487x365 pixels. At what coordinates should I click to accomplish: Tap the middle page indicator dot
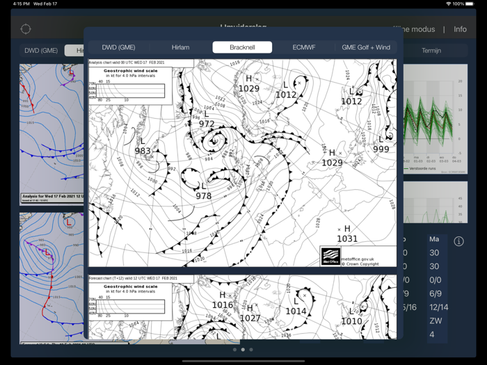pyautogui.click(x=243, y=350)
